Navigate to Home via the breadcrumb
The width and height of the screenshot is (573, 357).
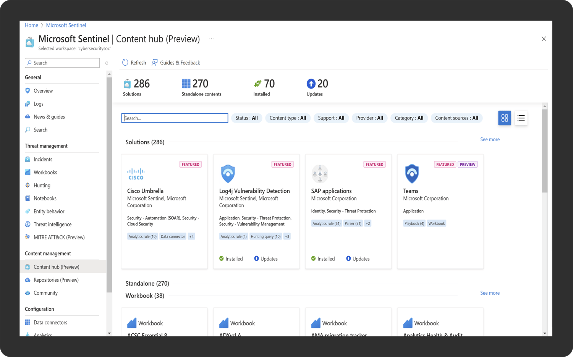pos(32,25)
